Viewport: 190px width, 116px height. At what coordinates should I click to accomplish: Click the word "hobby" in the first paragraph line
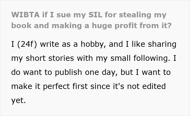tap(90, 44)
